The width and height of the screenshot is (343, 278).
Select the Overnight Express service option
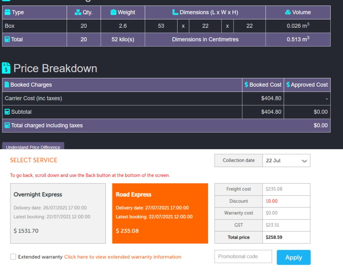coord(58,213)
